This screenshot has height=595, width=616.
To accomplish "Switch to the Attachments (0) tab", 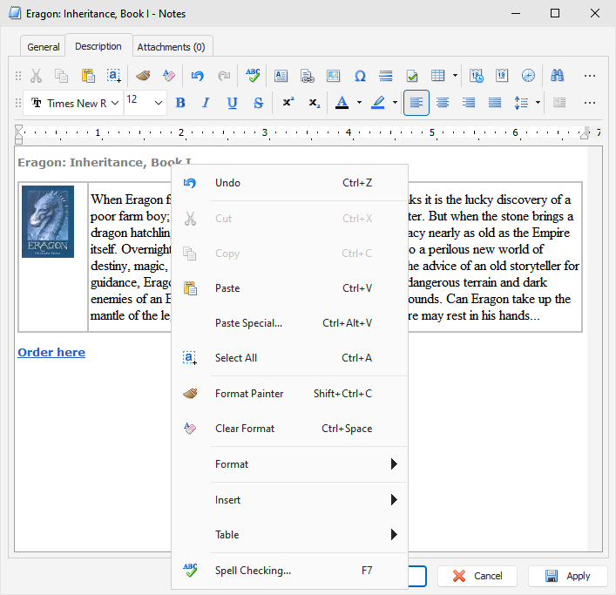I will coord(172,47).
